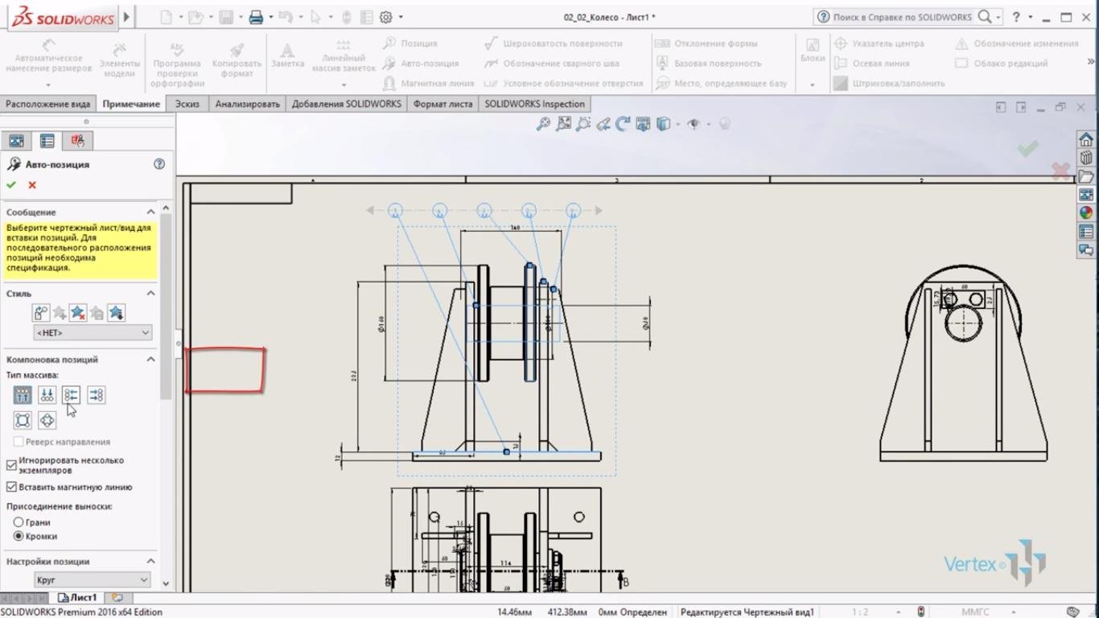Open the SOLIDWORKS Inspection tab

(x=534, y=104)
